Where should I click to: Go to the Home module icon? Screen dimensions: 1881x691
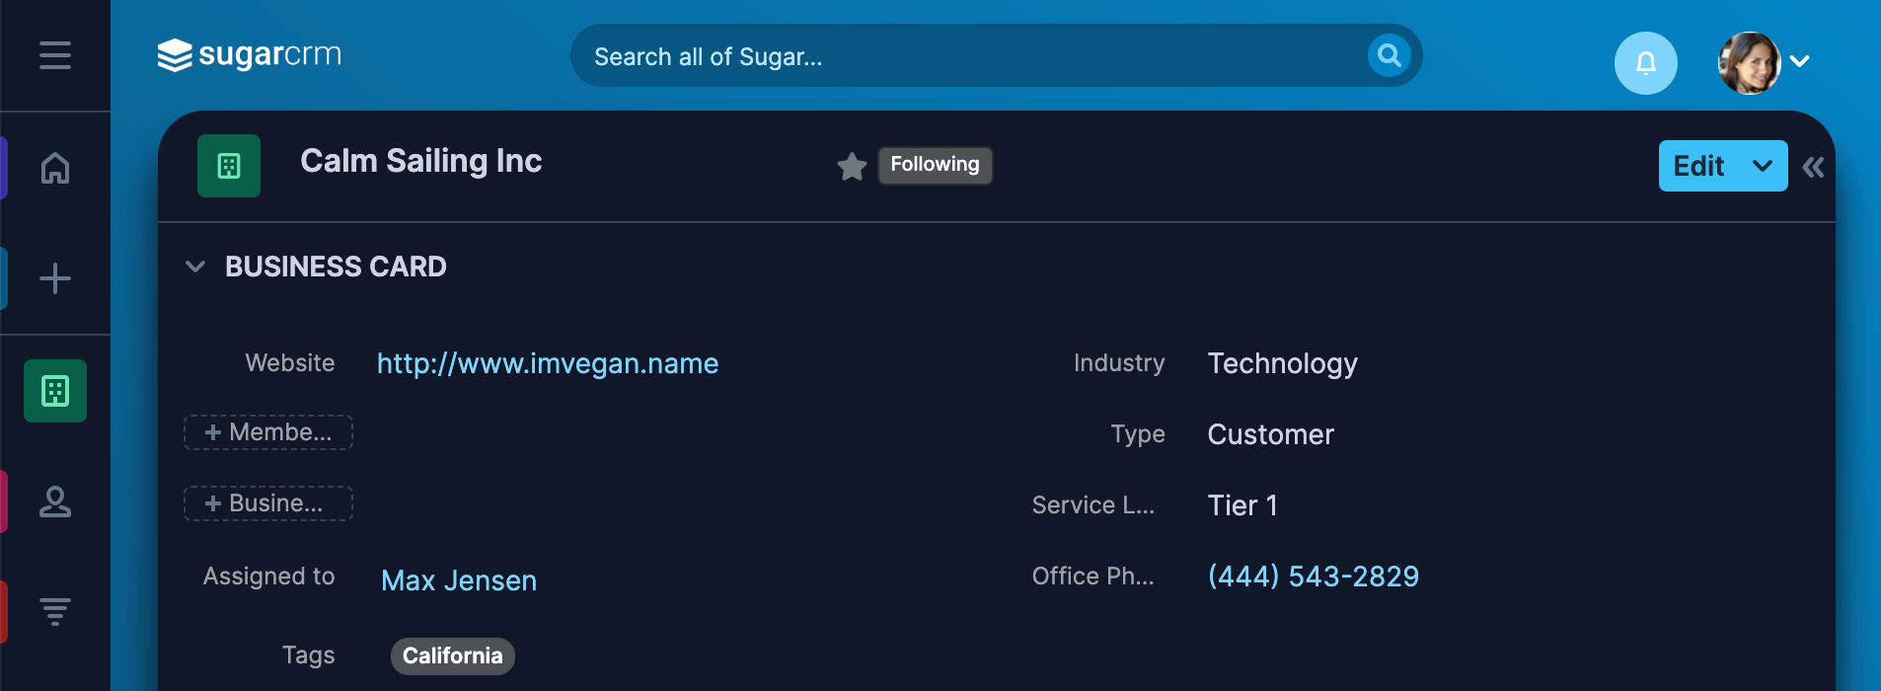(x=55, y=168)
